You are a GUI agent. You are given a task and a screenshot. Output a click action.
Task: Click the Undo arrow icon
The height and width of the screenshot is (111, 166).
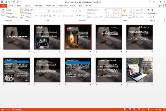tap(9, 2)
